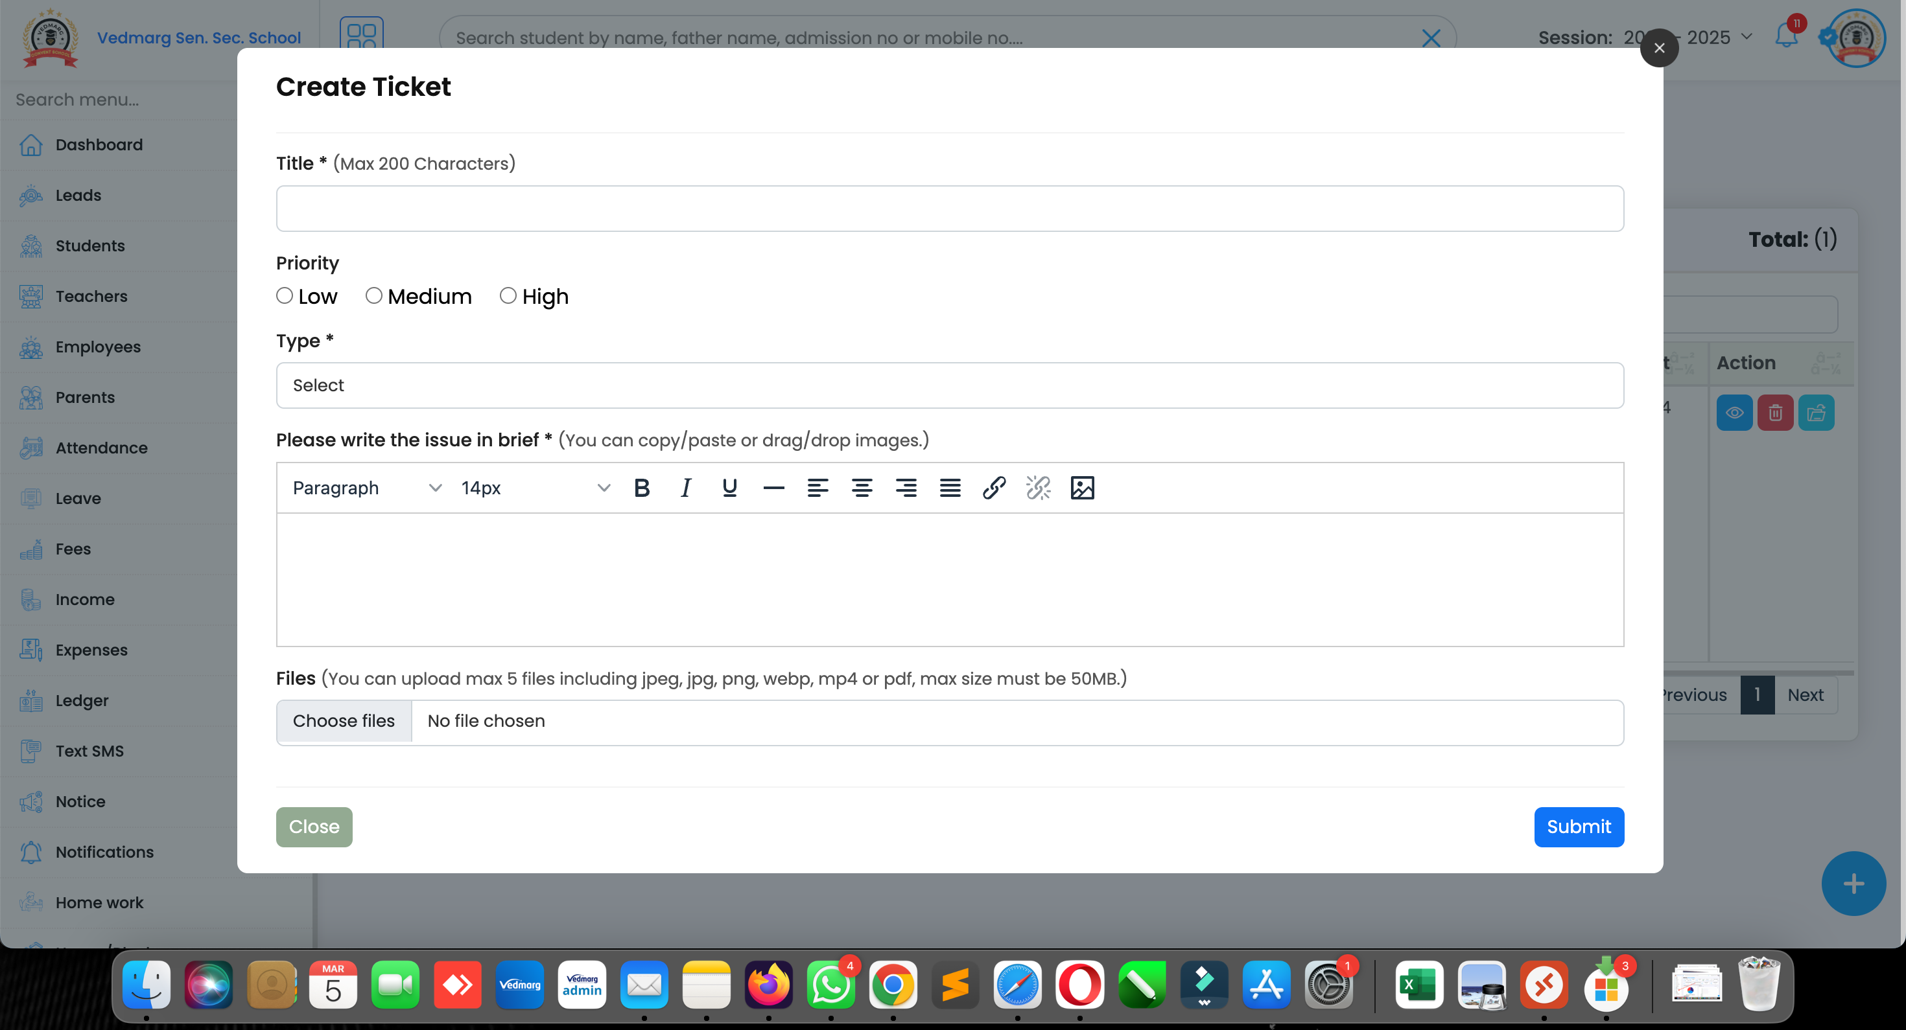
Task: Open Chrome from the dock
Action: click(892, 985)
